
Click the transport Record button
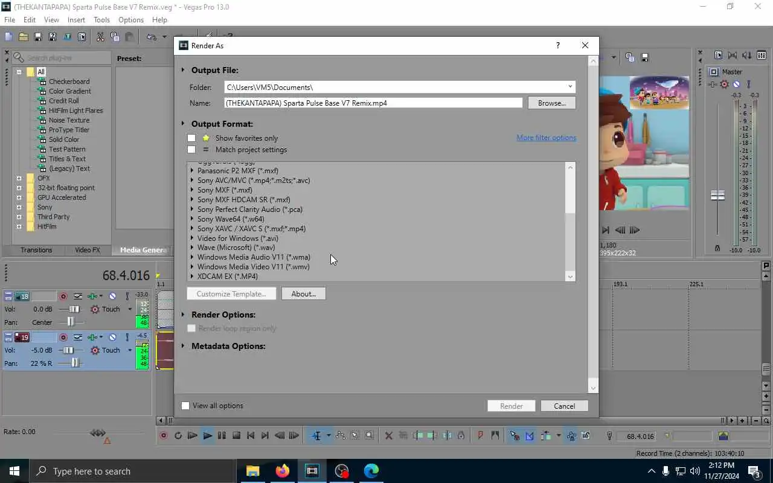click(x=164, y=435)
